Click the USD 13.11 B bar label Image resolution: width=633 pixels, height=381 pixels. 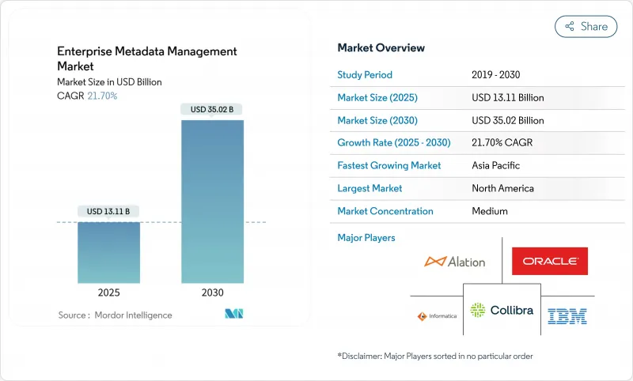click(x=108, y=211)
